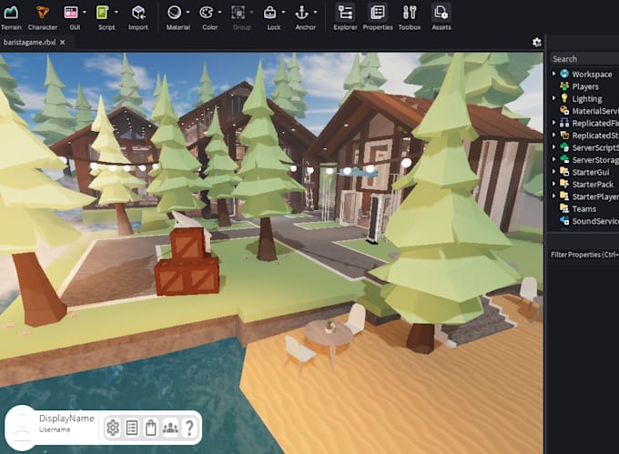Image resolution: width=619 pixels, height=454 pixels.
Task: Click the in-game list menu button
Action: coord(132,428)
